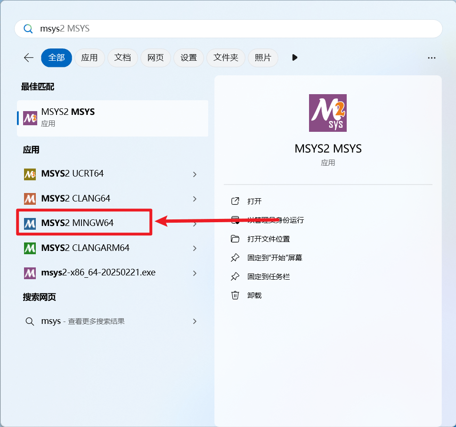Choose 打开文件位置 option
The width and height of the screenshot is (456, 427).
(269, 239)
